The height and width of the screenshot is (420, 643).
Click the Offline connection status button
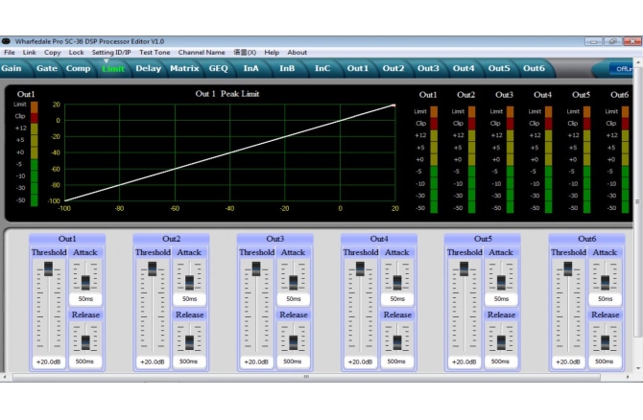click(624, 69)
